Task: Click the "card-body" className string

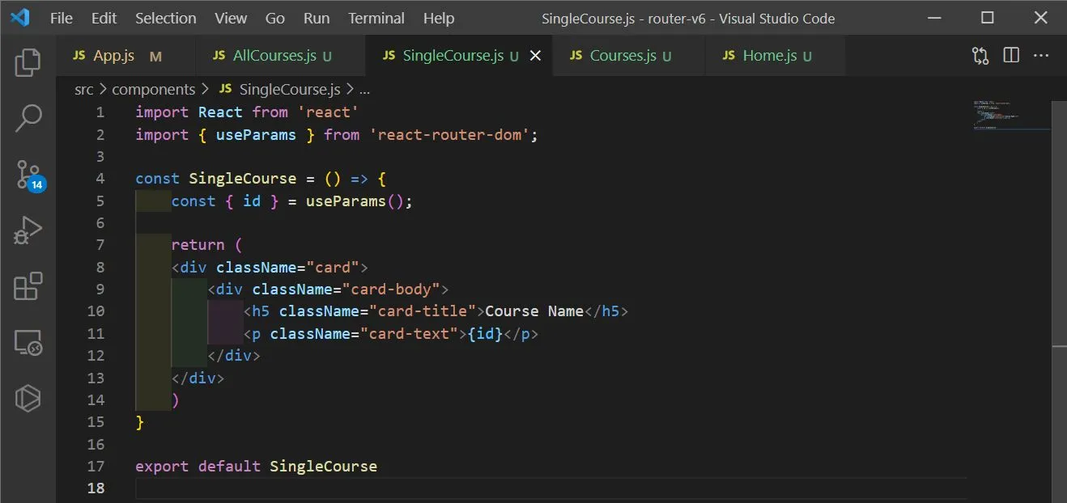Action: 391,290
